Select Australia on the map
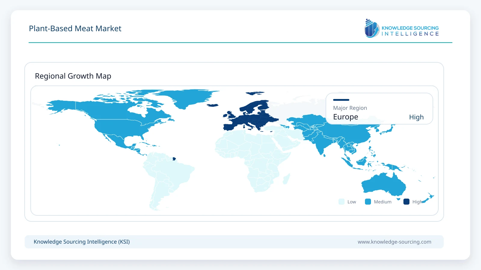The width and height of the screenshot is (481, 270). (384, 184)
